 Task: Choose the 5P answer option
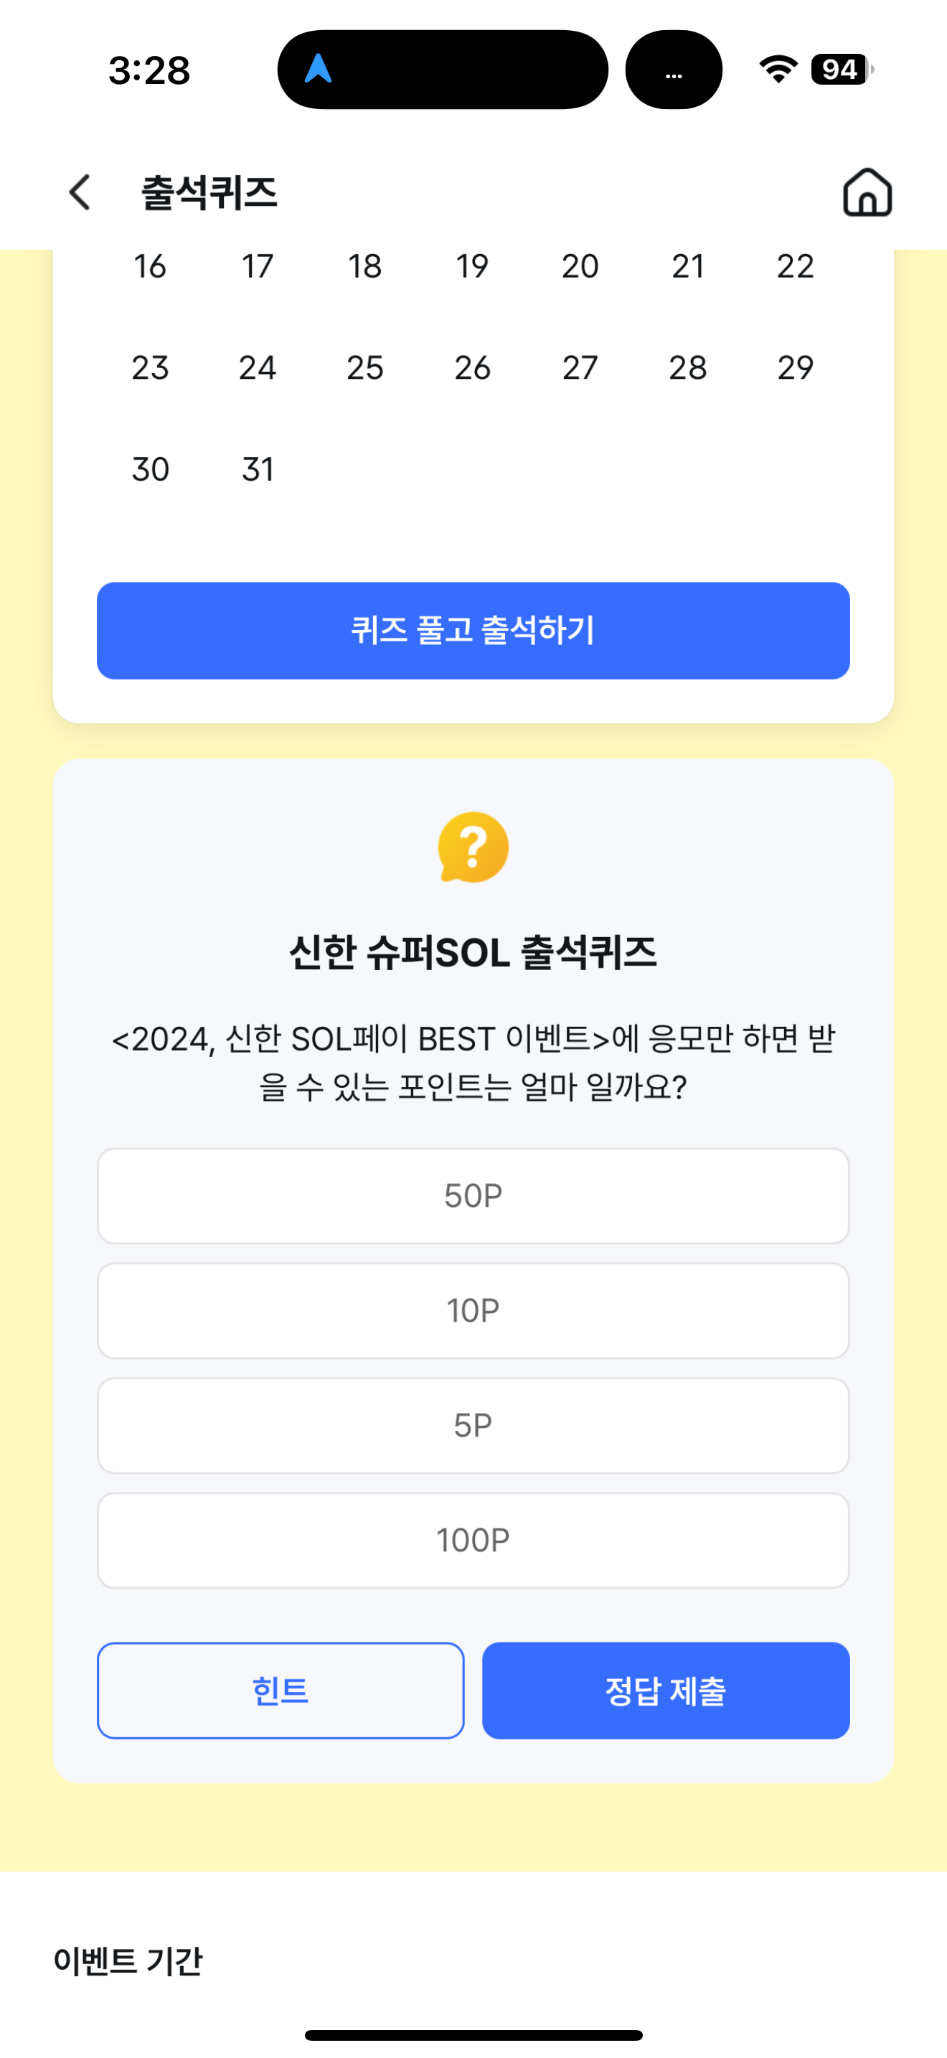[x=473, y=1425]
